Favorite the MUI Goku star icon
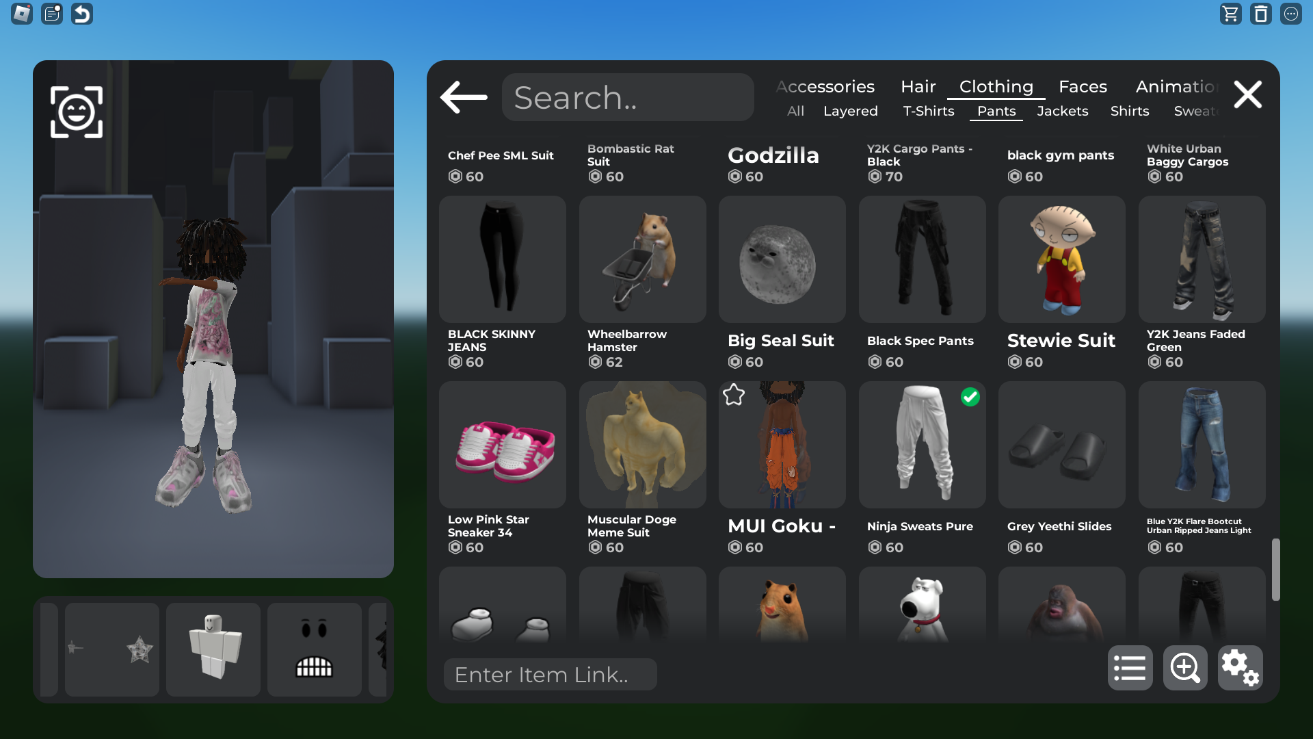The image size is (1313, 739). 734,395
